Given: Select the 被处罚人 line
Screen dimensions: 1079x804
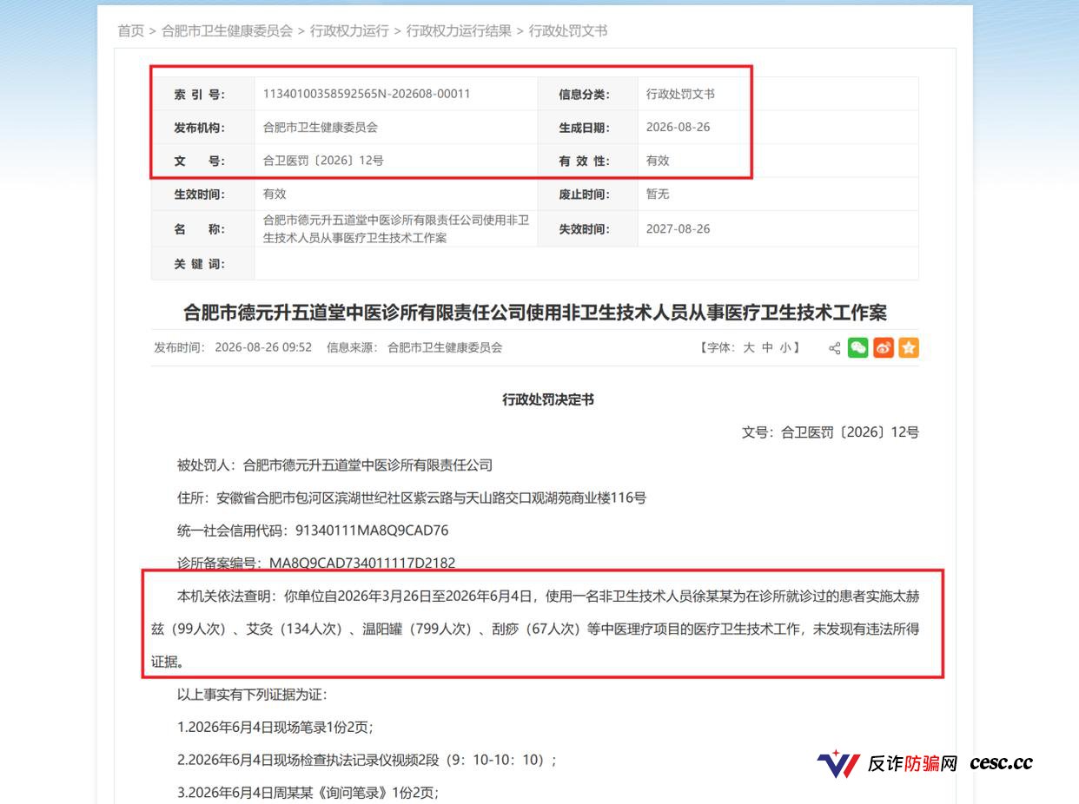Looking at the screenshot, I should pyautogui.click(x=334, y=465).
